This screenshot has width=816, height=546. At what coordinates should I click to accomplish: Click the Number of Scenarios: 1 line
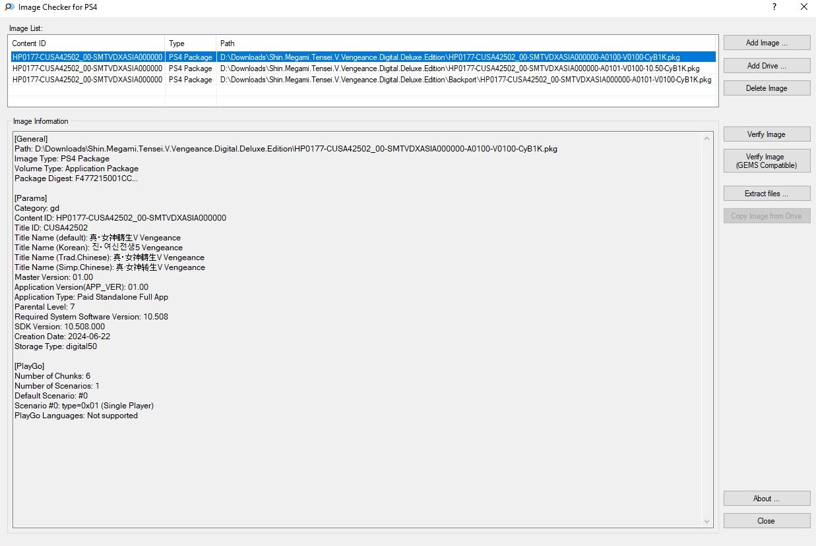tap(57, 386)
